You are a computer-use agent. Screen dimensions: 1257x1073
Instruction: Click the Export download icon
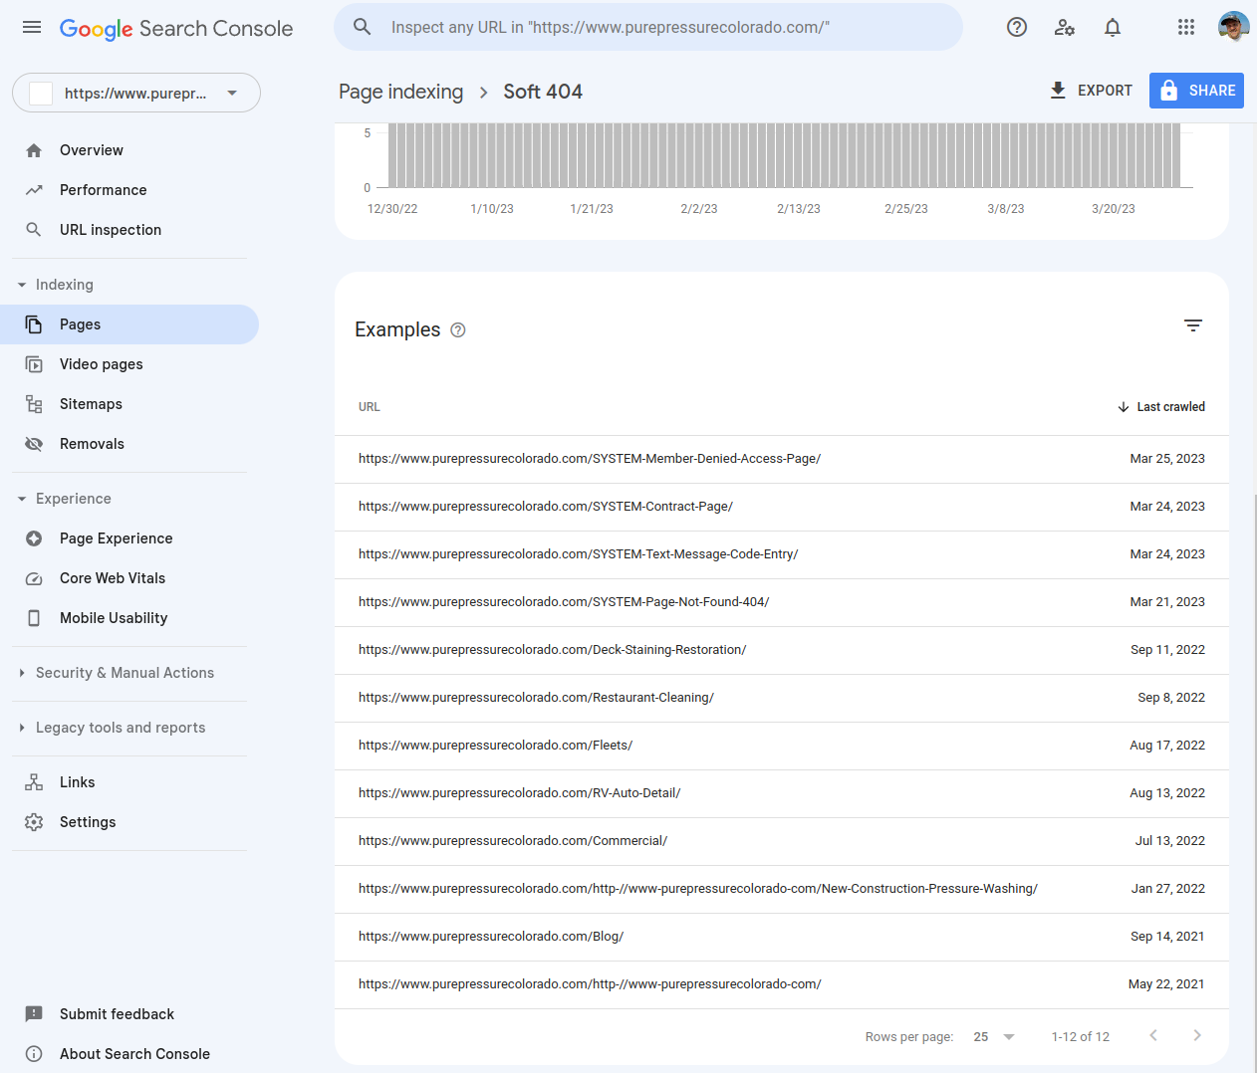coord(1058,91)
